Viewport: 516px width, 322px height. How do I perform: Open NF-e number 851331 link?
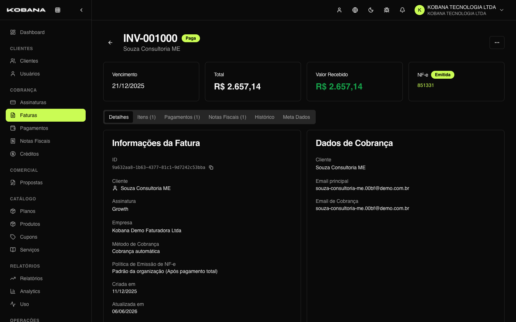pyautogui.click(x=426, y=85)
